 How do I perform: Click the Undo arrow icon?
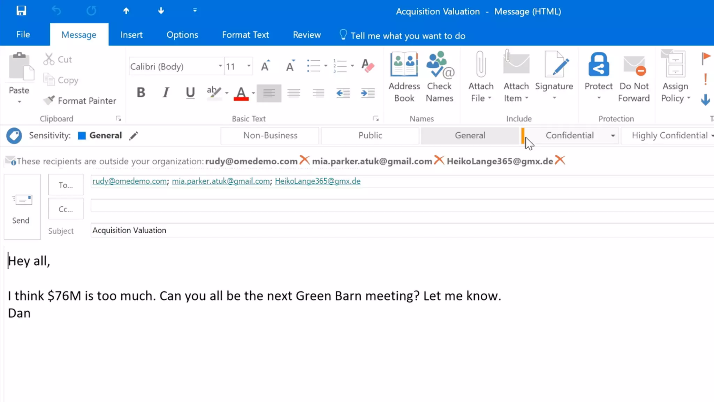point(56,11)
